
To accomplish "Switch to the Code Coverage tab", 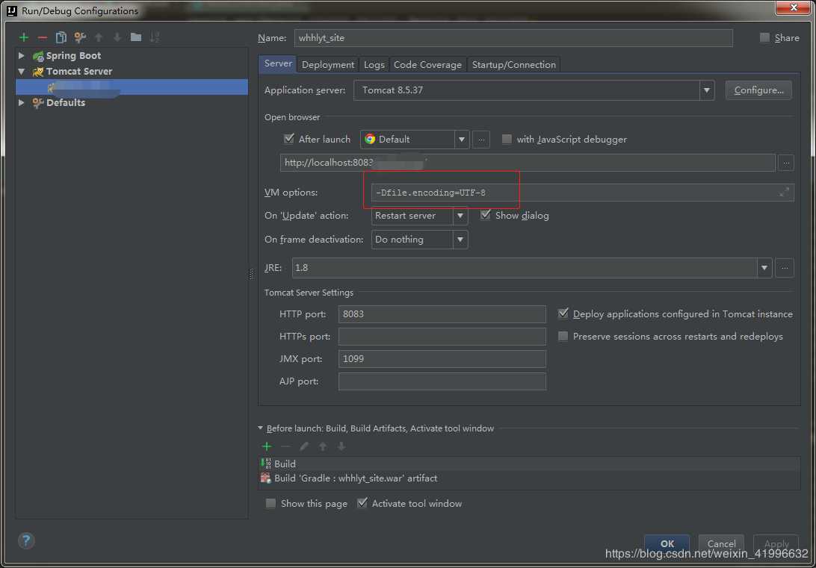I will [427, 64].
